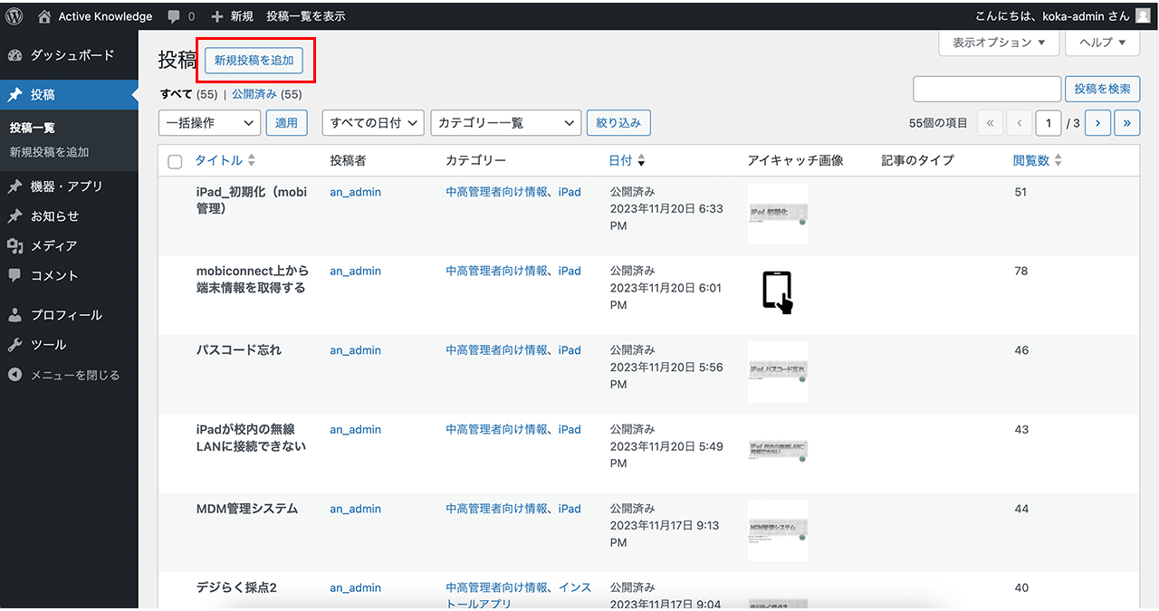Click the メニューを閉じる collapse arrow icon
The height and width of the screenshot is (611, 1159).
(x=14, y=375)
